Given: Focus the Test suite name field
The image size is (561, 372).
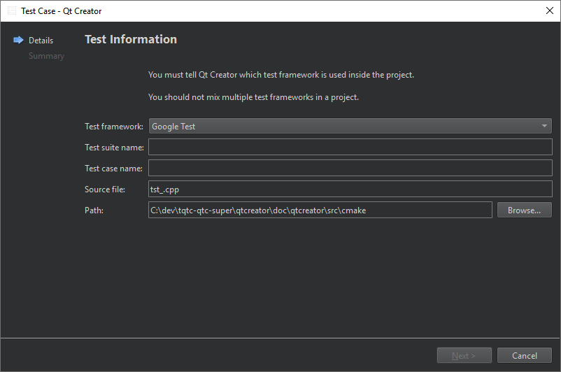Looking at the screenshot, I should click(350, 148).
